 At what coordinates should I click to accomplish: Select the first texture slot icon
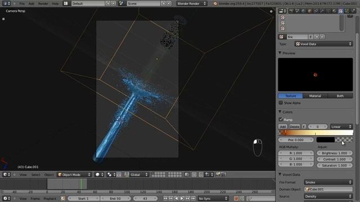tap(282, 17)
